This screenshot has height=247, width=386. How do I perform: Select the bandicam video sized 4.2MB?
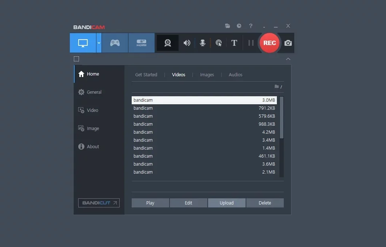pos(204,132)
